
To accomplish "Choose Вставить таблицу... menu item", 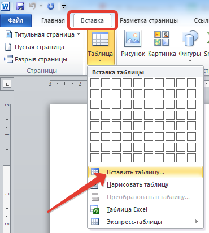I will [145, 172].
